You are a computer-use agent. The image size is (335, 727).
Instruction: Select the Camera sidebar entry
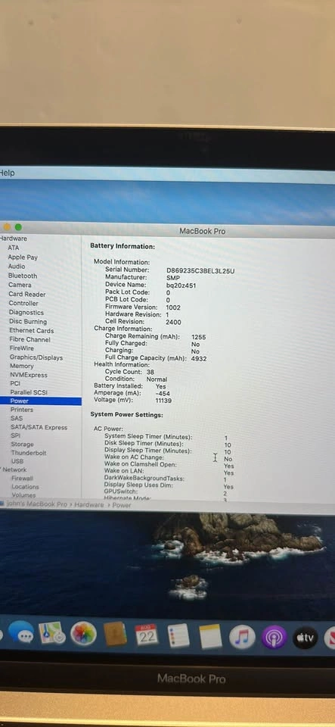coord(20,285)
